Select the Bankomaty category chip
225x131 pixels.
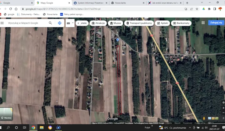[181, 23]
